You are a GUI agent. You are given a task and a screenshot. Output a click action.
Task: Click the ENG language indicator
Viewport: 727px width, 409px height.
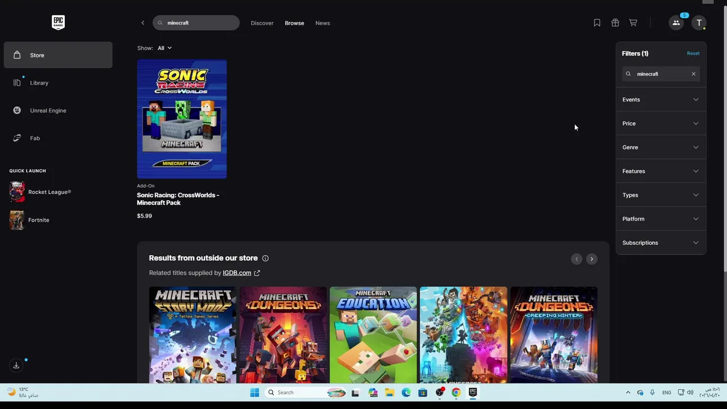[667, 393]
